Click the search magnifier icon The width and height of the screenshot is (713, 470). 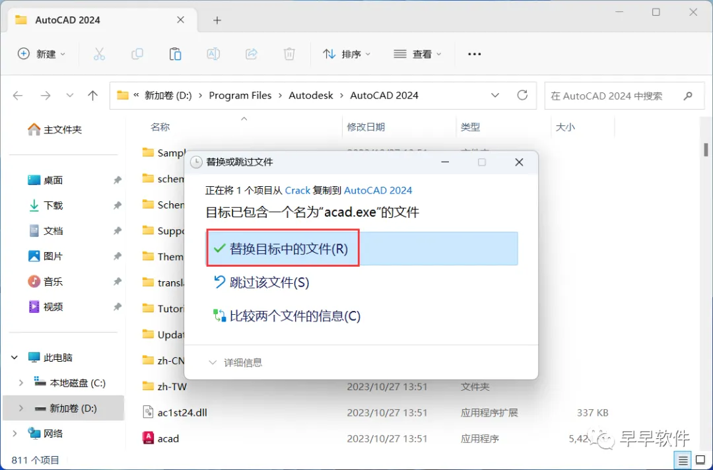pos(688,96)
